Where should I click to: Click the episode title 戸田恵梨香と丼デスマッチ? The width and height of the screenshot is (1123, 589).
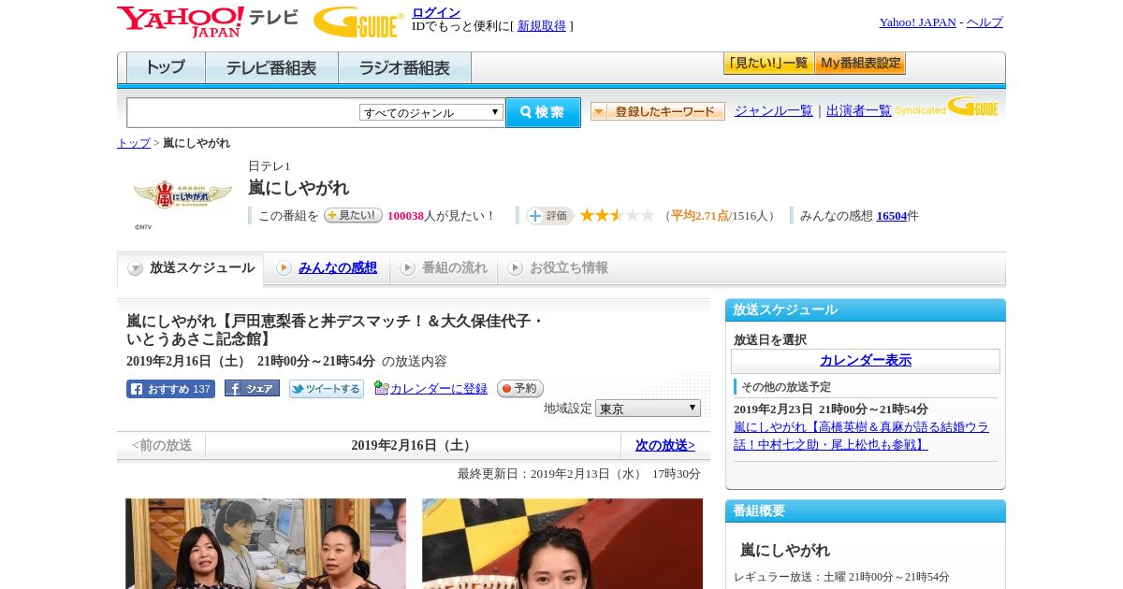click(335, 330)
